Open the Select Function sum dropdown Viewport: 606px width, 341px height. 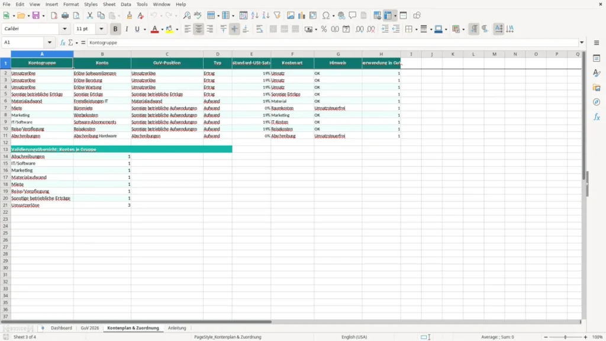76,43
